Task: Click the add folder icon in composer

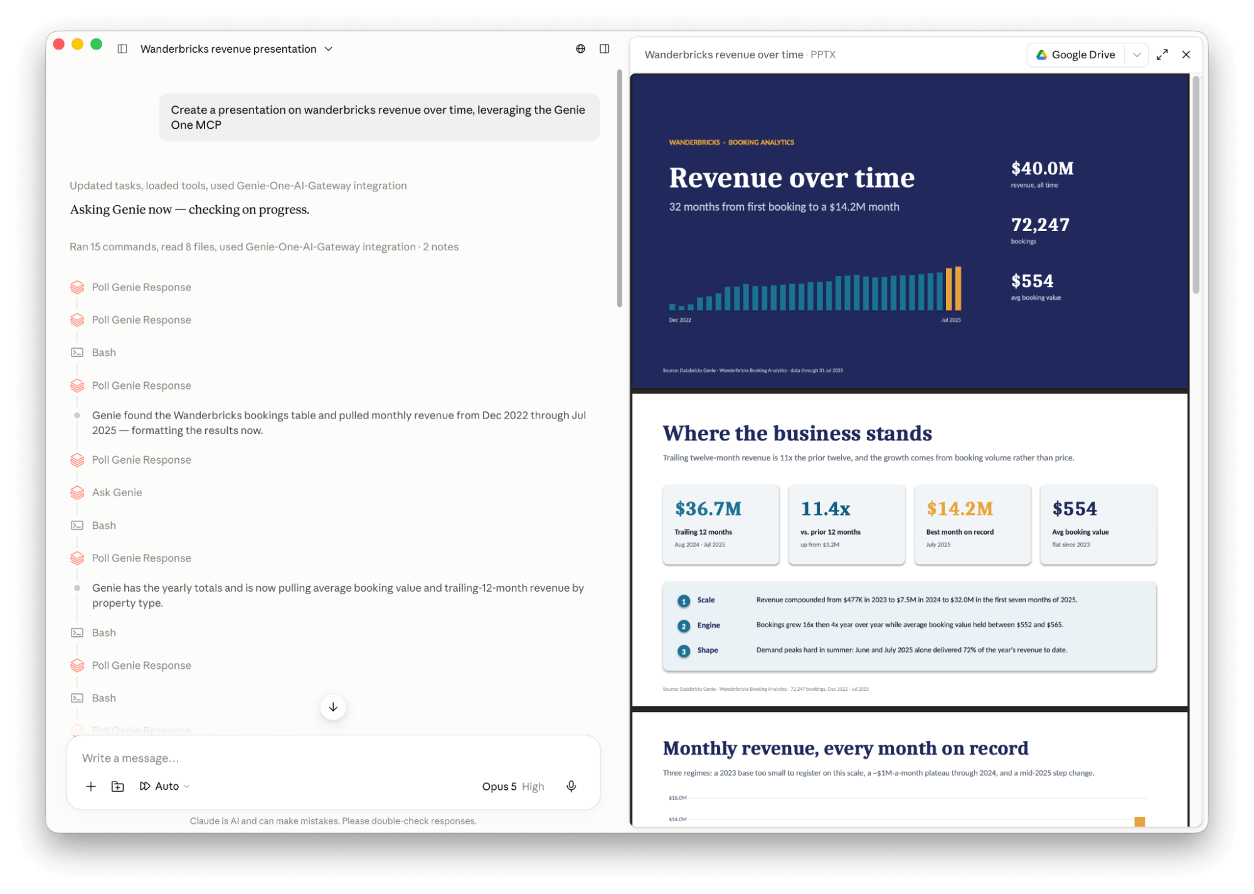Action: pos(118,786)
